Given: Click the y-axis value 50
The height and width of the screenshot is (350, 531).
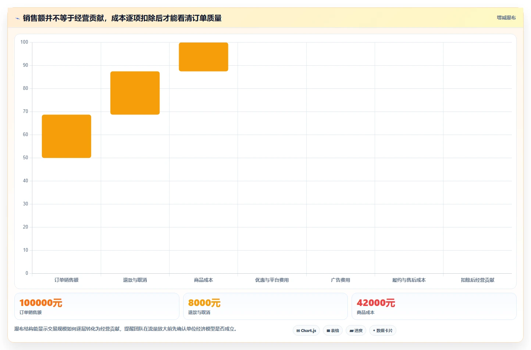Looking at the screenshot, I should tap(25, 158).
